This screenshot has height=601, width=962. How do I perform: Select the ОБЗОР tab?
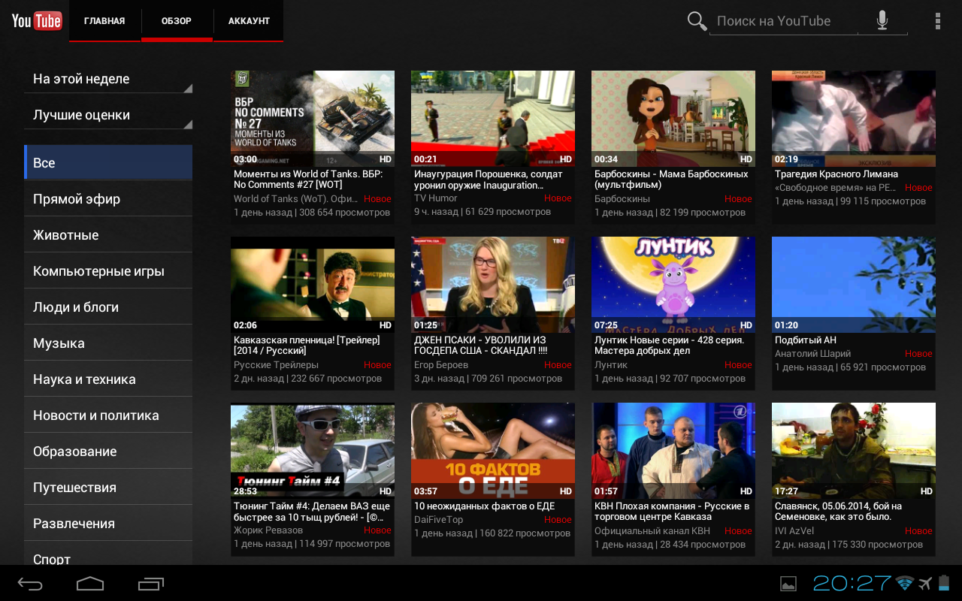pos(177,21)
